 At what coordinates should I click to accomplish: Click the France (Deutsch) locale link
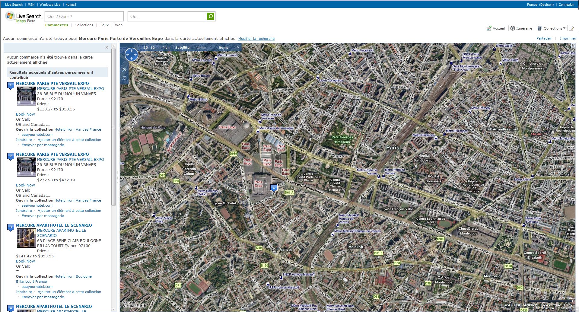[540, 5]
